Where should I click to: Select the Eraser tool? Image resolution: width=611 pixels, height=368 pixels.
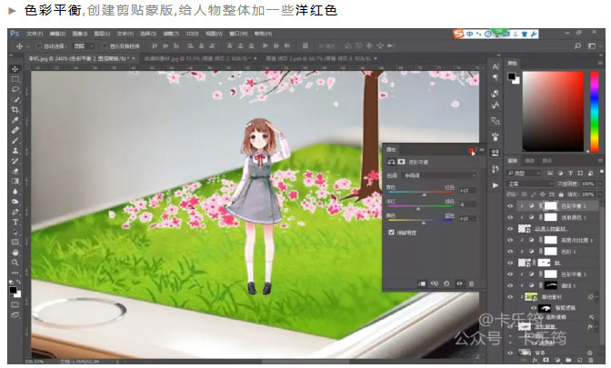pyautogui.click(x=15, y=171)
